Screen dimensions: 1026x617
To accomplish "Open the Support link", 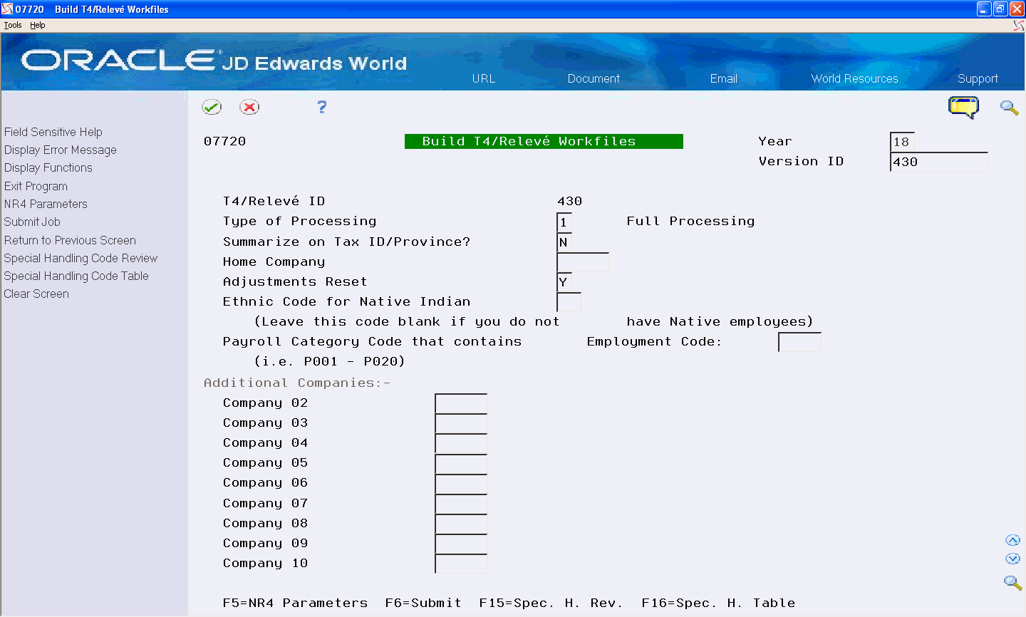I will tap(978, 78).
